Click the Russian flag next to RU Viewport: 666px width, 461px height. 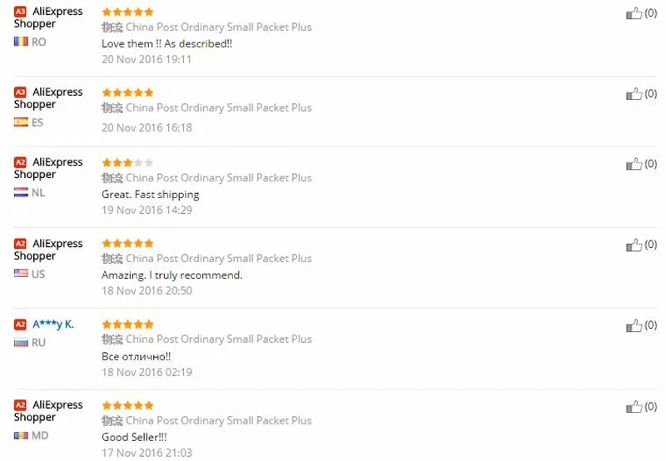coord(21,342)
